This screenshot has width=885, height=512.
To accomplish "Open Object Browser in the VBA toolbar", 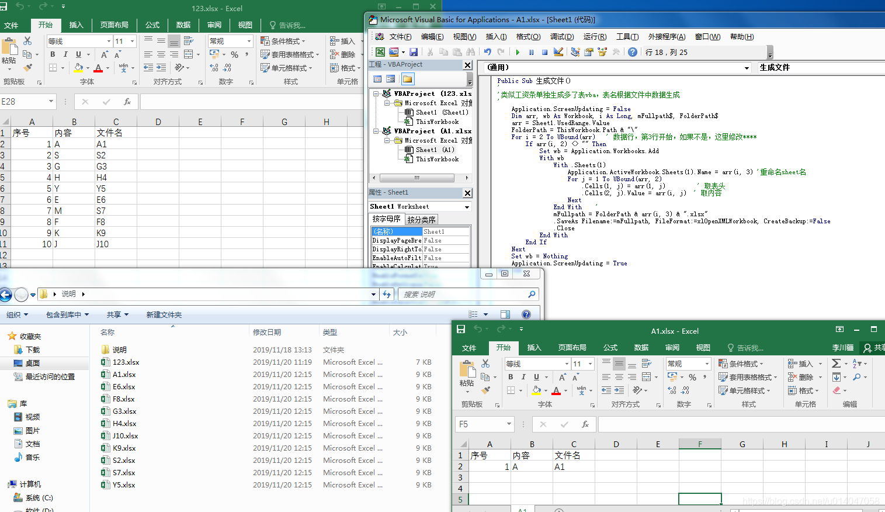I will (602, 52).
